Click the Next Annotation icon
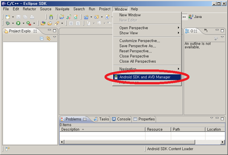The height and width of the screenshot is (155, 228). point(88,23)
